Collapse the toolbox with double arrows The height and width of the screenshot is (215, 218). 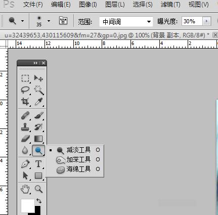click(35, 63)
